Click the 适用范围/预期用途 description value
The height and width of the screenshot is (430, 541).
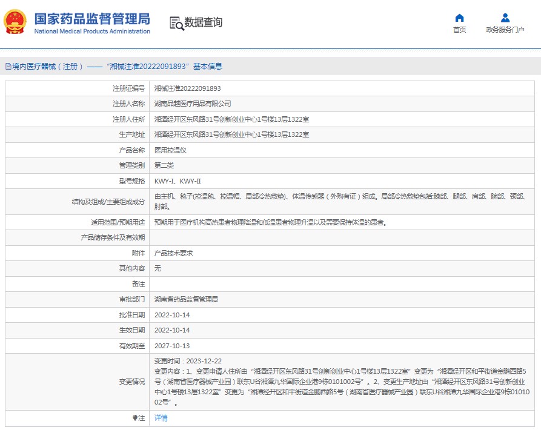pos(271,222)
